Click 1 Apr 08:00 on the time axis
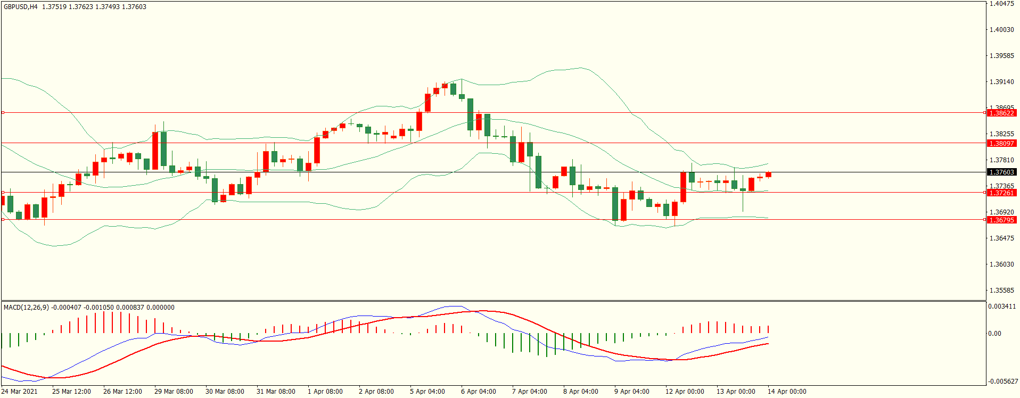The height and width of the screenshot is (398, 1020). click(325, 392)
